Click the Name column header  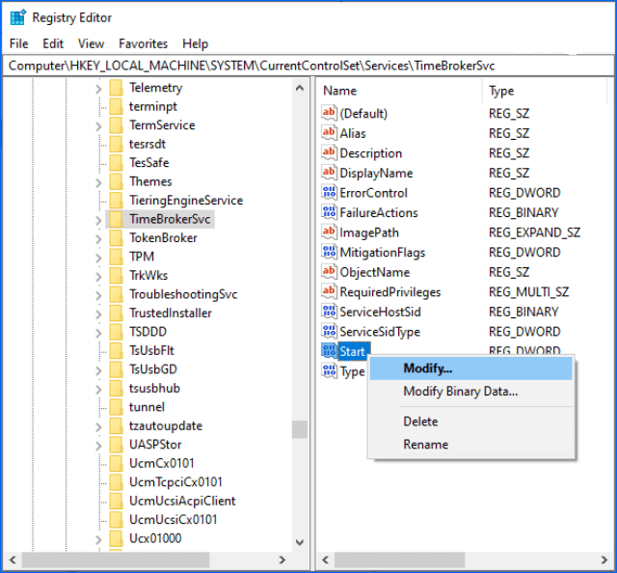tap(400, 91)
